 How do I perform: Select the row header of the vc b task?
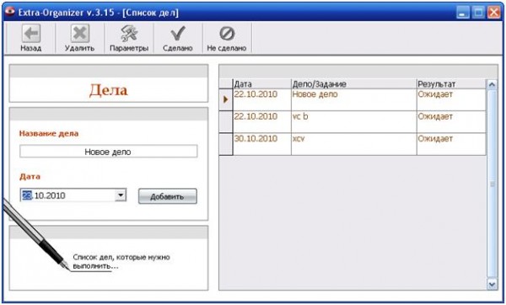(225, 122)
